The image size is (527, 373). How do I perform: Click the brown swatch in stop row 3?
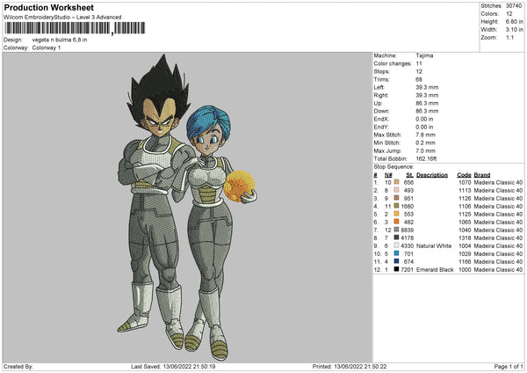(397, 198)
